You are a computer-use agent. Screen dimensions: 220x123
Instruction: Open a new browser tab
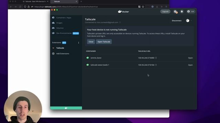(81, 1)
